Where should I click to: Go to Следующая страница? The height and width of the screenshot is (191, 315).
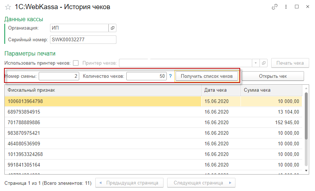[201, 183]
